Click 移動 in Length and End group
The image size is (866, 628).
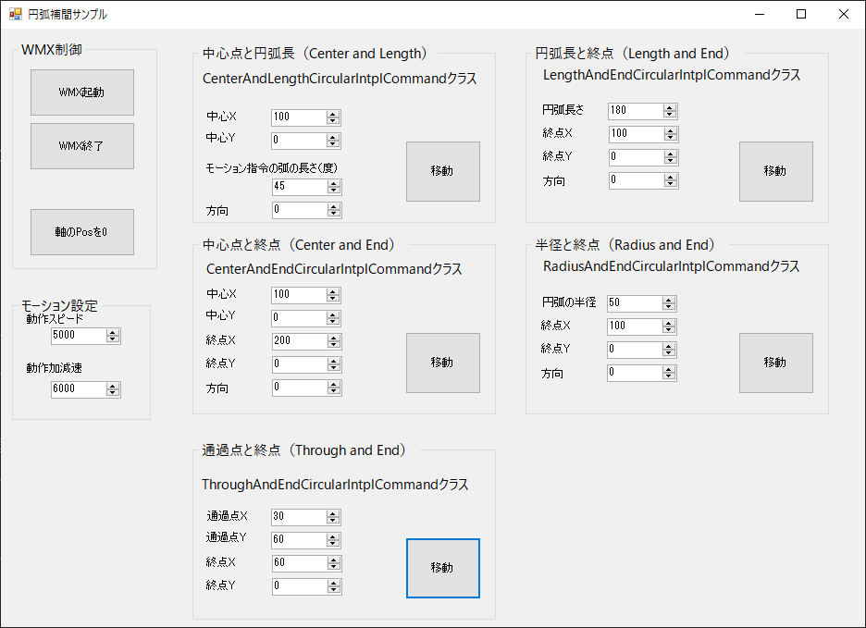pos(775,171)
